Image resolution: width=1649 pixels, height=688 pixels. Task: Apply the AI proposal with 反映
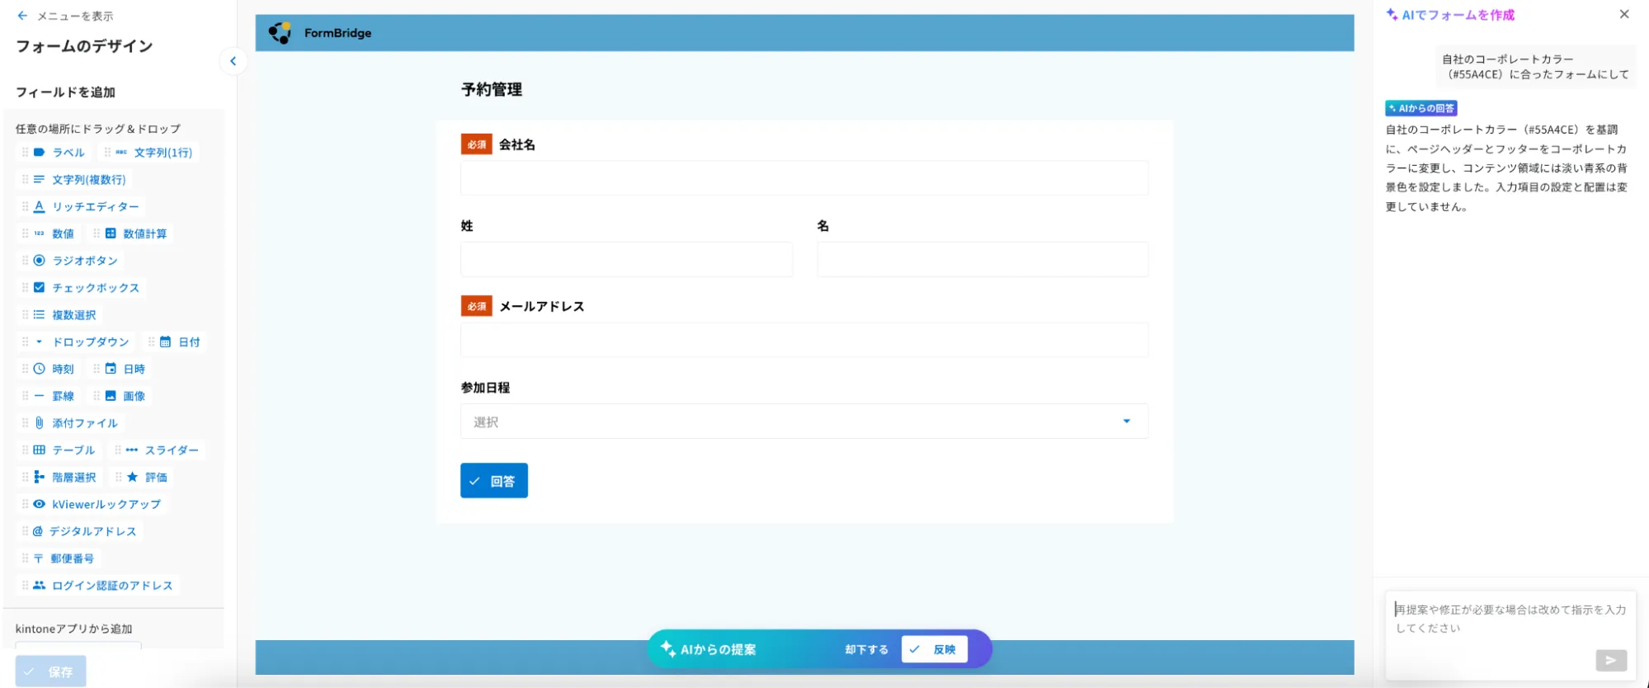tap(935, 650)
